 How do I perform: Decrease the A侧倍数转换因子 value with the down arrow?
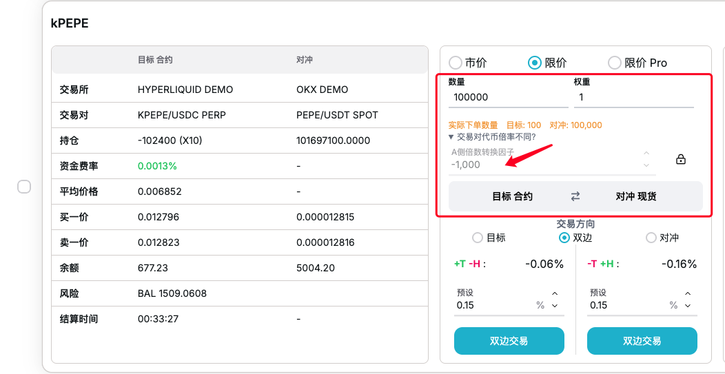tap(646, 165)
